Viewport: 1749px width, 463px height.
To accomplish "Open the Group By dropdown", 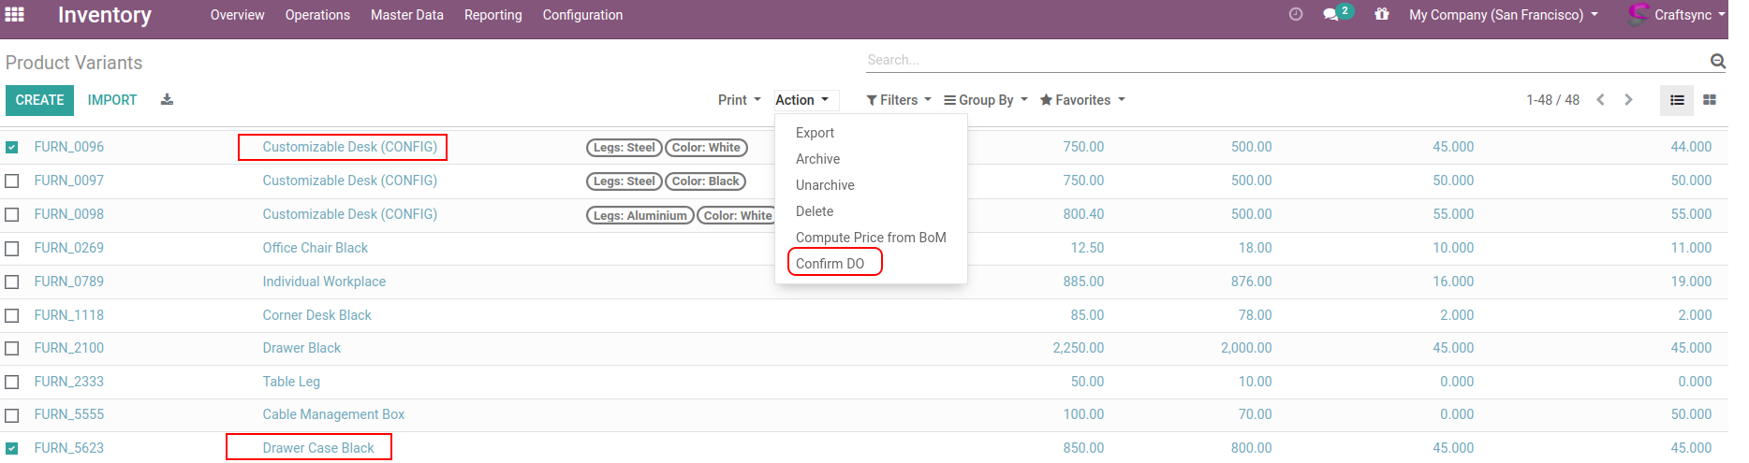I will coord(985,100).
